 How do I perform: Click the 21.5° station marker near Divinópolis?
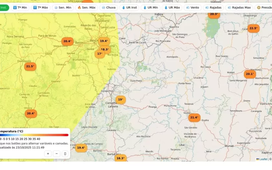[x=30, y=66]
